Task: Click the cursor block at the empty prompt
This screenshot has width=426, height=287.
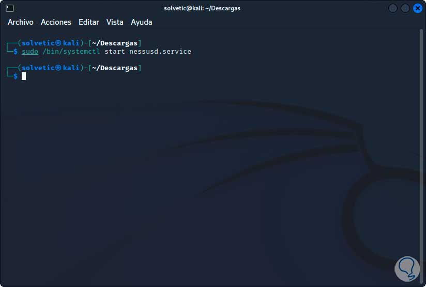Action: pyautogui.click(x=24, y=76)
